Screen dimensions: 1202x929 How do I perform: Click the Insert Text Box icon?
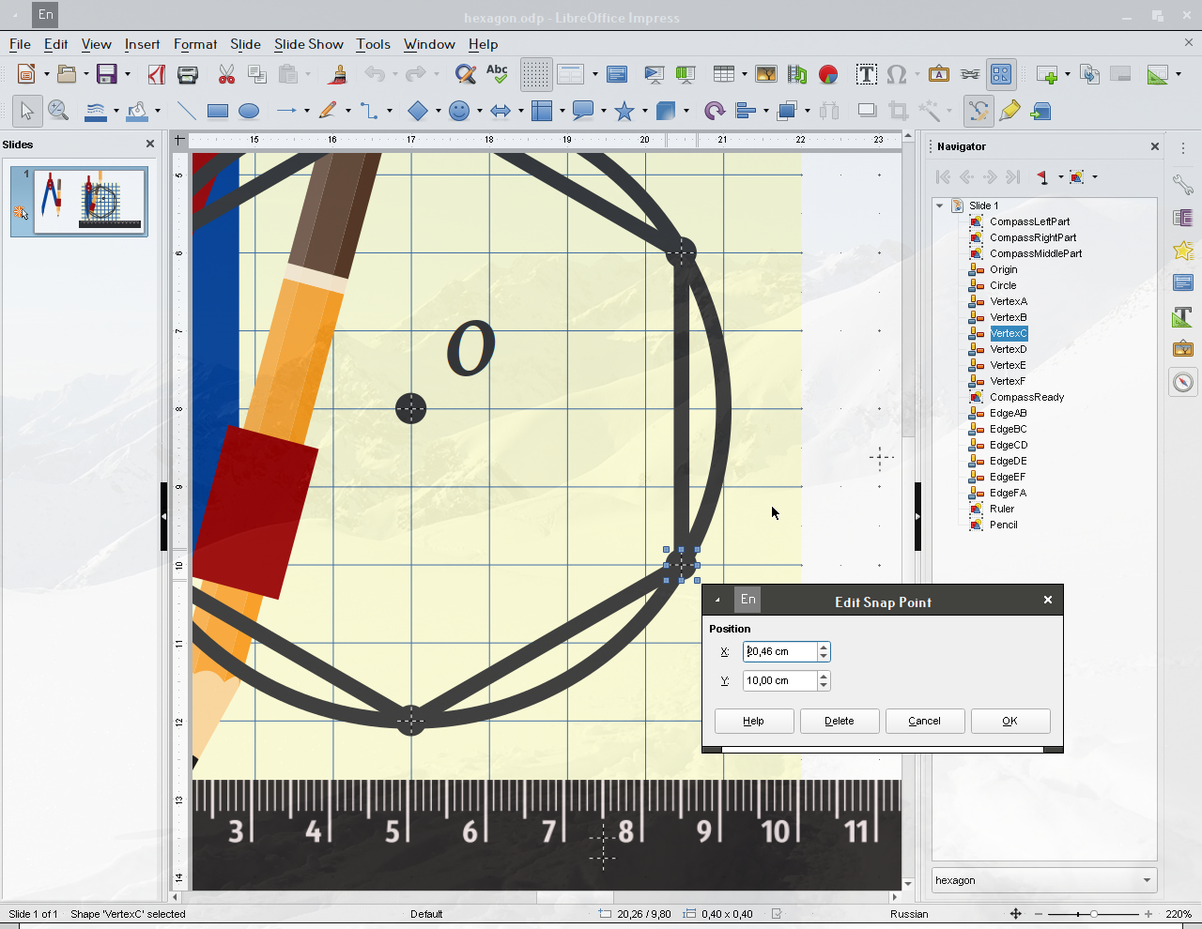(866, 74)
